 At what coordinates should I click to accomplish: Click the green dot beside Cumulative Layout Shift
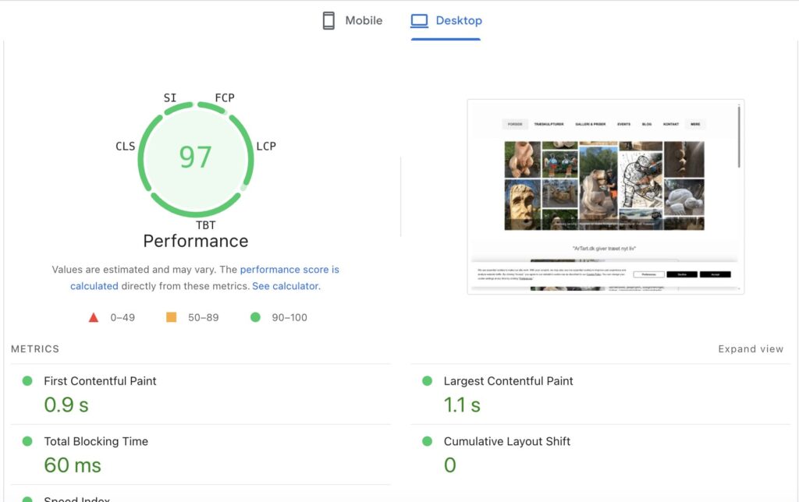pyautogui.click(x=427, y=441)
